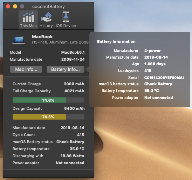Select popover 2019-08-14 manufacture date value
This screenshot has height=180, width=192.
pyautogui.click(x=156, y=57)
